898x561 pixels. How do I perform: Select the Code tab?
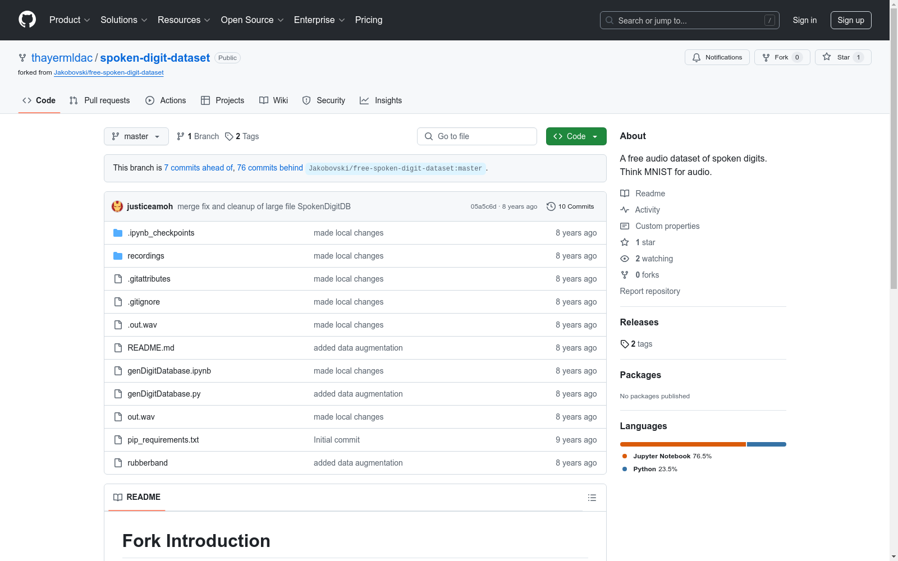coord(39,100)
